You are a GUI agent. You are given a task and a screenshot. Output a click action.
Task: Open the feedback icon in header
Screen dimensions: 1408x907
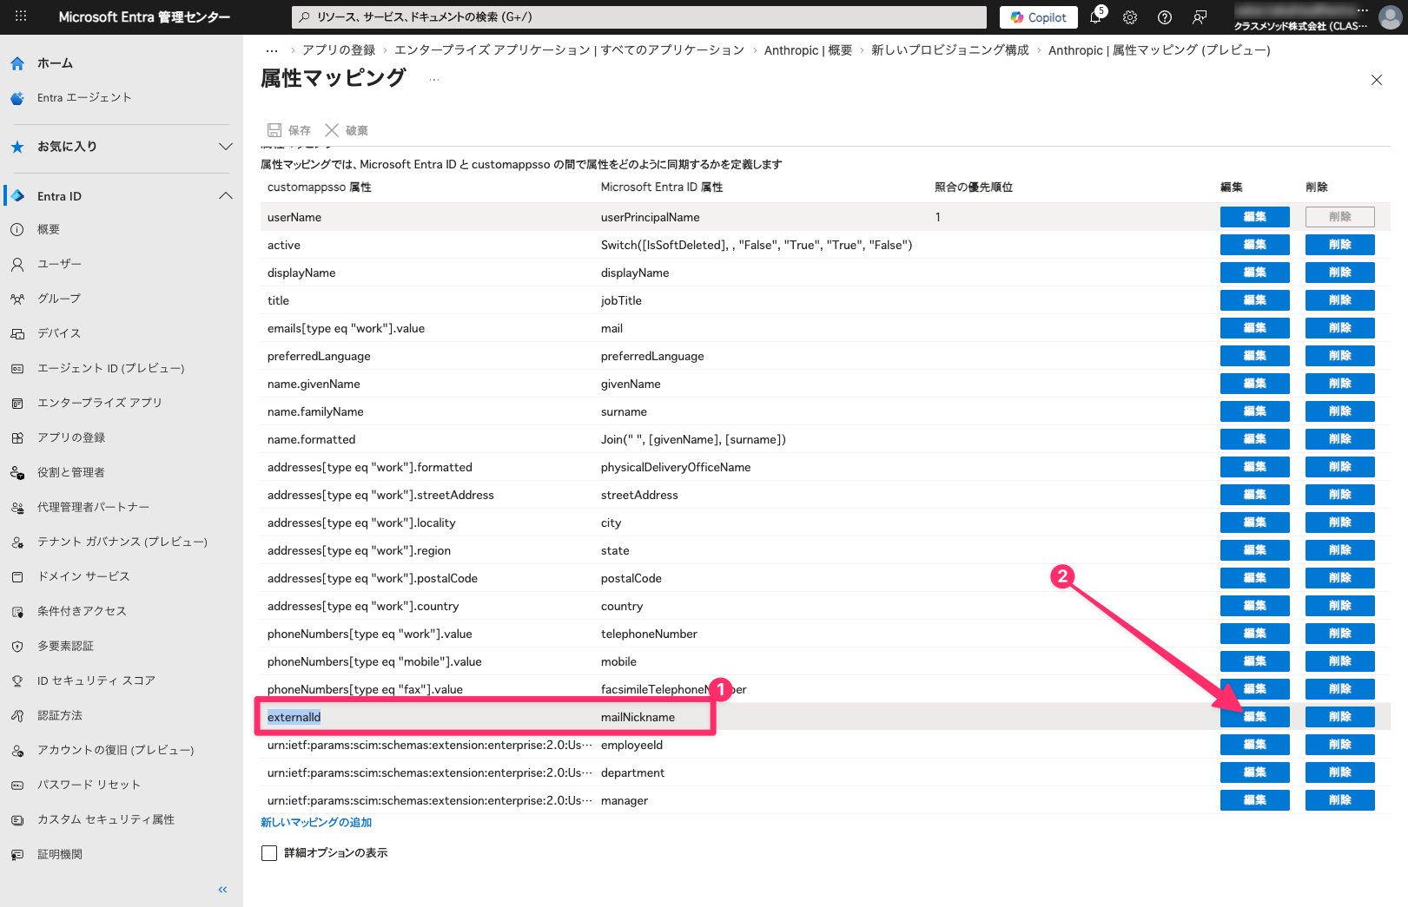coord(1200,17)
